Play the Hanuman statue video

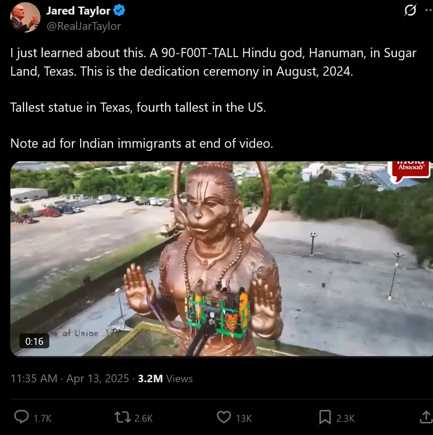point(221,259)
